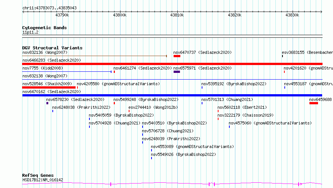Click the 43810k ruler tick label
The height and width of the screenshot is (188, 333).
[x=177, y=15]
